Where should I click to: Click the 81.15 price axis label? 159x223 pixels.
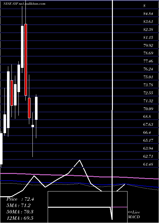click(148, 38)
